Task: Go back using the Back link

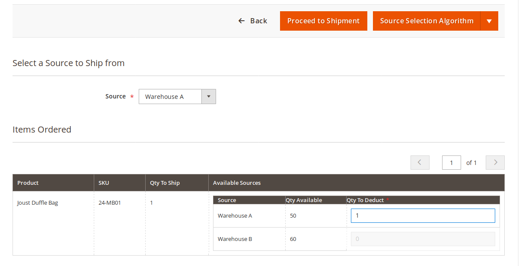Action: point(253,21)
